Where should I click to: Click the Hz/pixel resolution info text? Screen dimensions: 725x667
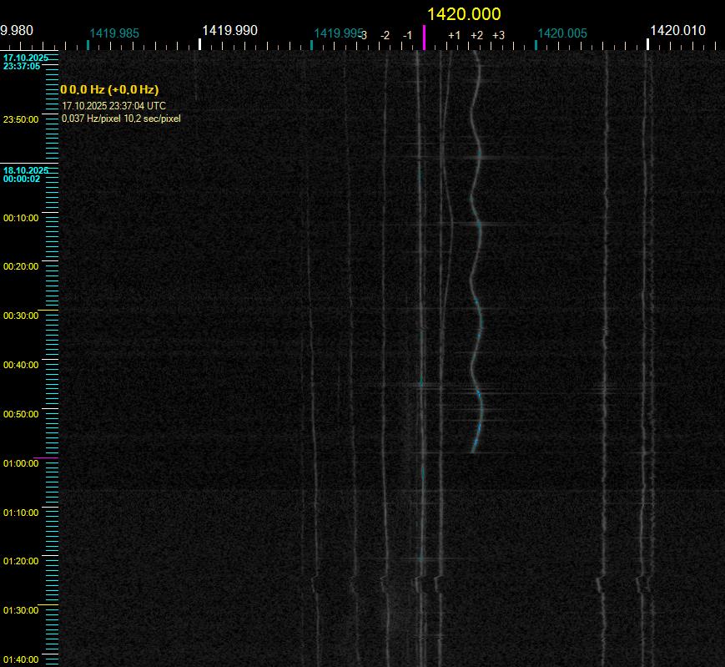(x=121, y=119)
